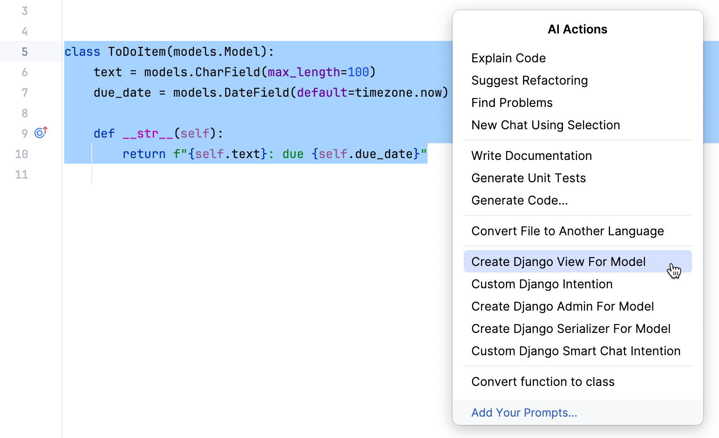Select Create Django Serializer For Model
Screen dimensions: 719x438
tap(571, 328)
